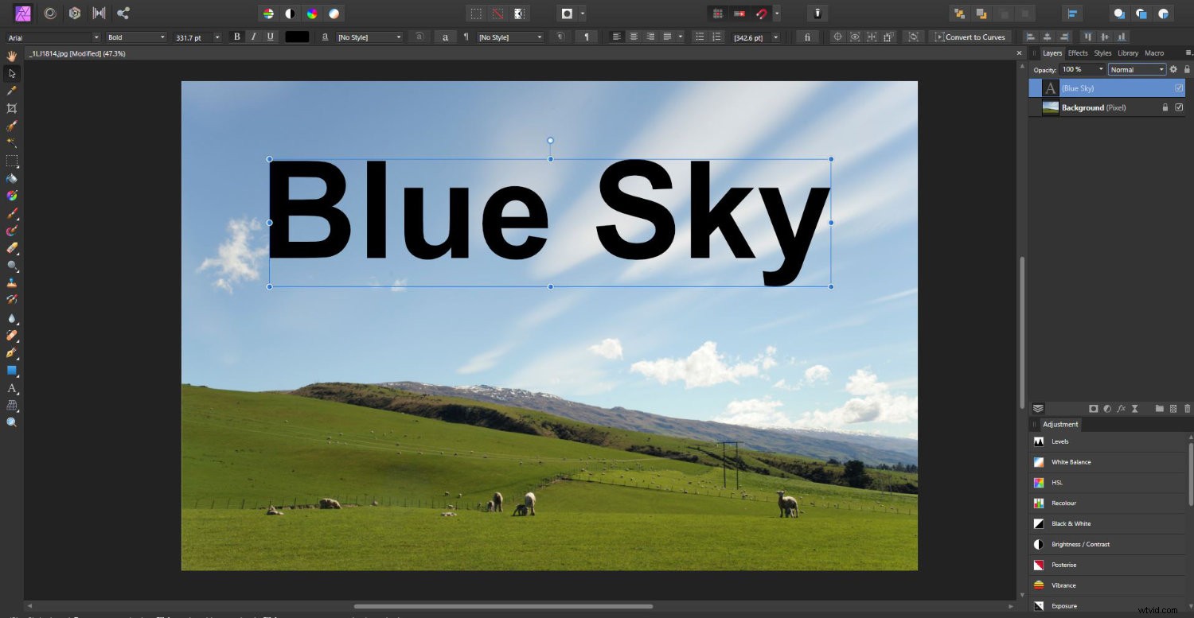Screen dimensions: 1194x618
Task: Pick the Text tool in the toolbar
Action: click(11, 390)
